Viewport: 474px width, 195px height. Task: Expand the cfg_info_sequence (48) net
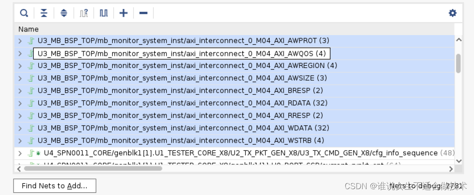[x=20, y=154]
